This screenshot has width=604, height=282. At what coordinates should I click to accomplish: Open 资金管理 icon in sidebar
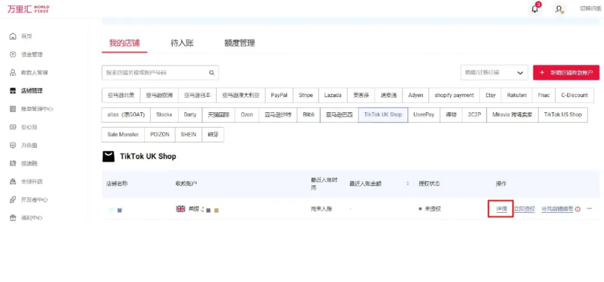pyautogui.click(x=13, y=55)
